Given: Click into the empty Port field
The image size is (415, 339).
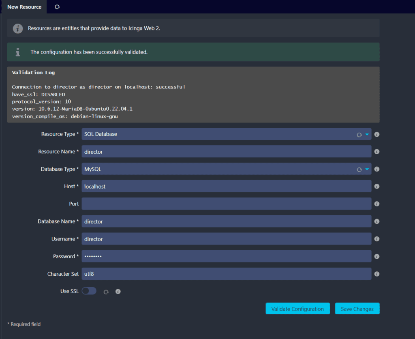Looking at the screenshot, I should (x=226, y=204).
